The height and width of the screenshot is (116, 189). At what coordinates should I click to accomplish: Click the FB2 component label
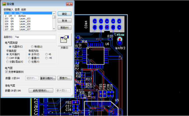[x=68, y=103]
